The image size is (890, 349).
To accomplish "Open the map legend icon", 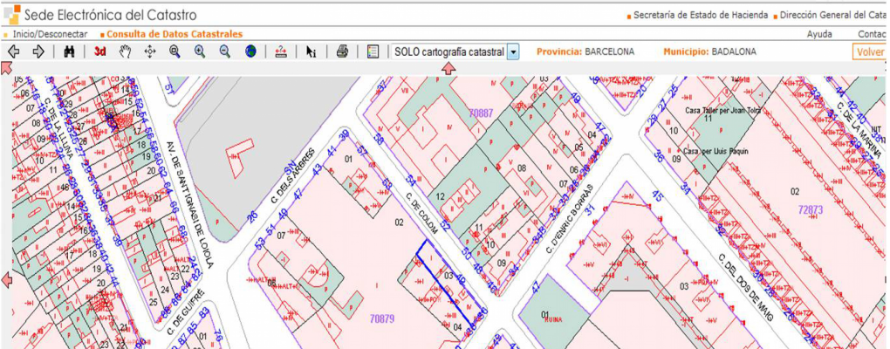I will (x=373, y=51).
